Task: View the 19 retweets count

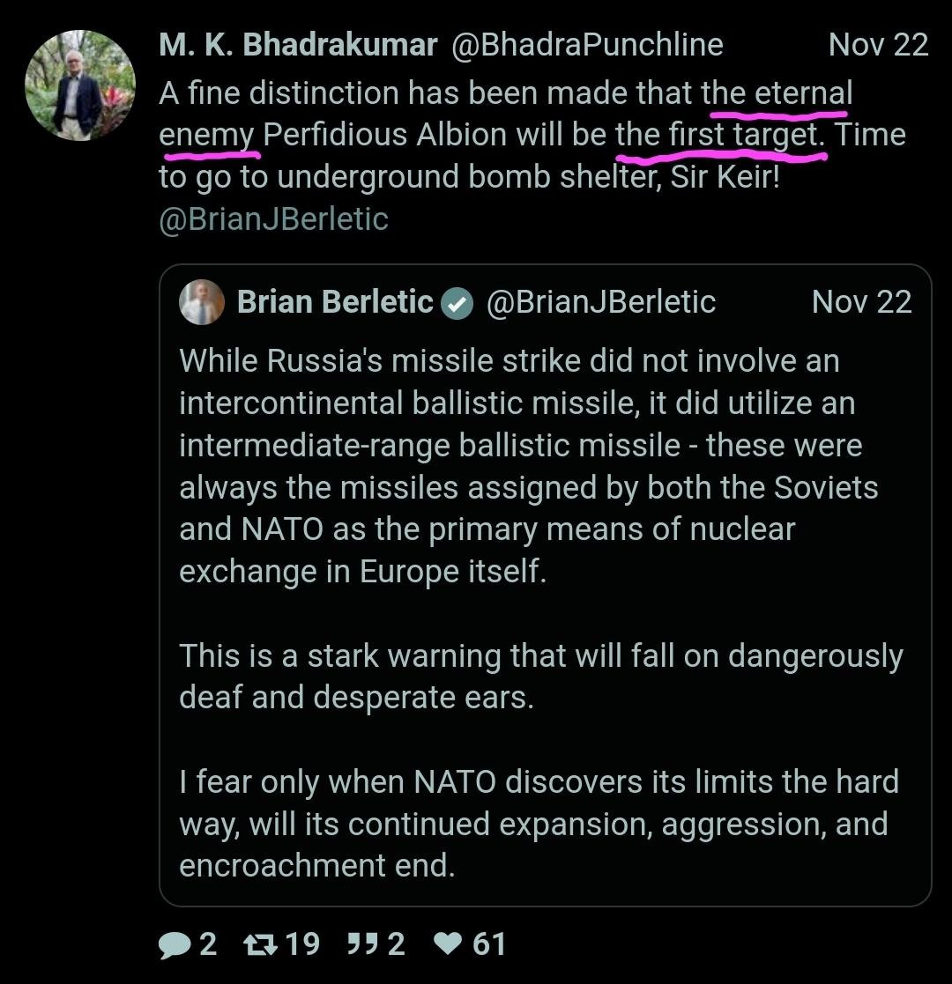Action: [303, 945]
